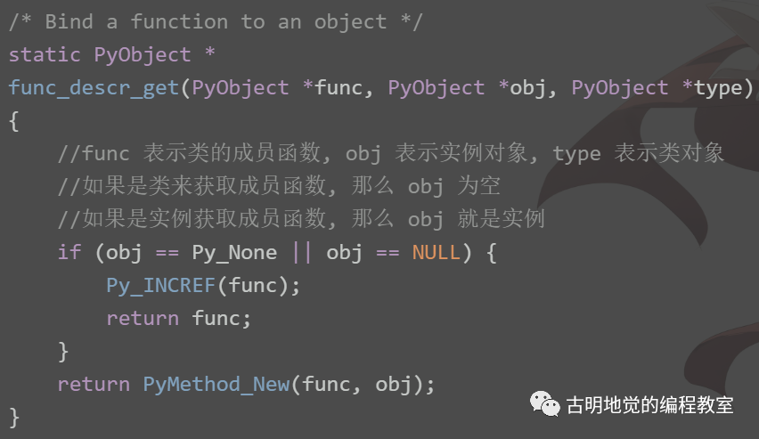Click the func_descr_get function name
This screenshot has width=759, height=439.
[94, 87]
